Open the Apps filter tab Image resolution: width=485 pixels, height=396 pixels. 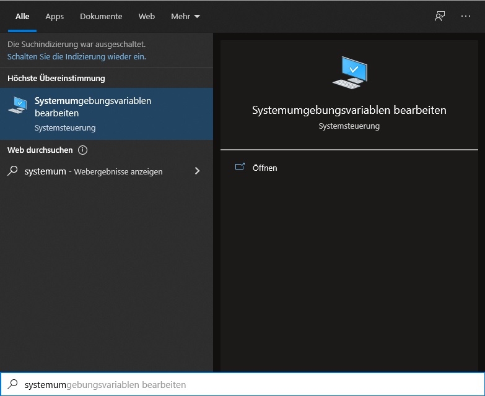[x=55, y=16]
